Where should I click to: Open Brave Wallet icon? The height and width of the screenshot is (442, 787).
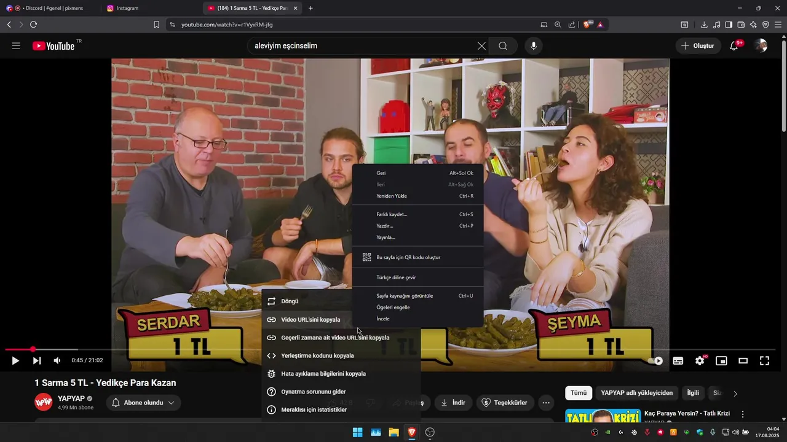[x=741, y=25]
